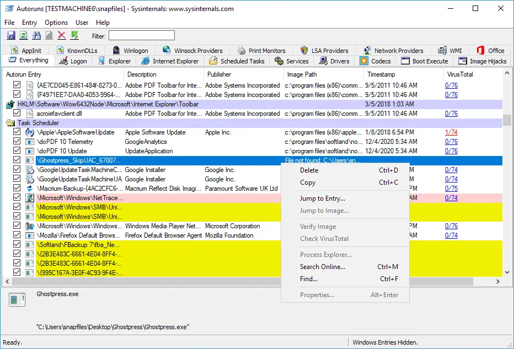Switch to the KnownDLLs tab

click(x=77, y=51)
